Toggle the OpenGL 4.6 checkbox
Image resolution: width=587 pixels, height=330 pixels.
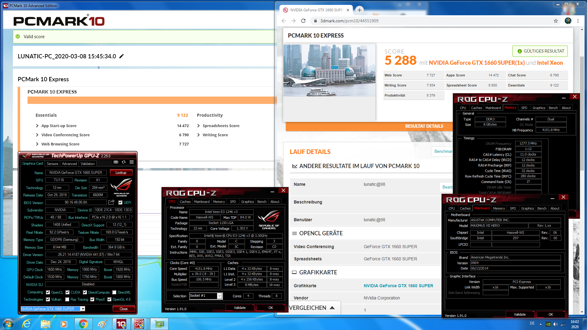[109, 299]
